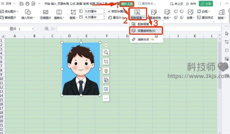This screenshot has height=134, width=230.
Task: Click the zoom magnifier icon in formula bar
Action: coord(47,29)
